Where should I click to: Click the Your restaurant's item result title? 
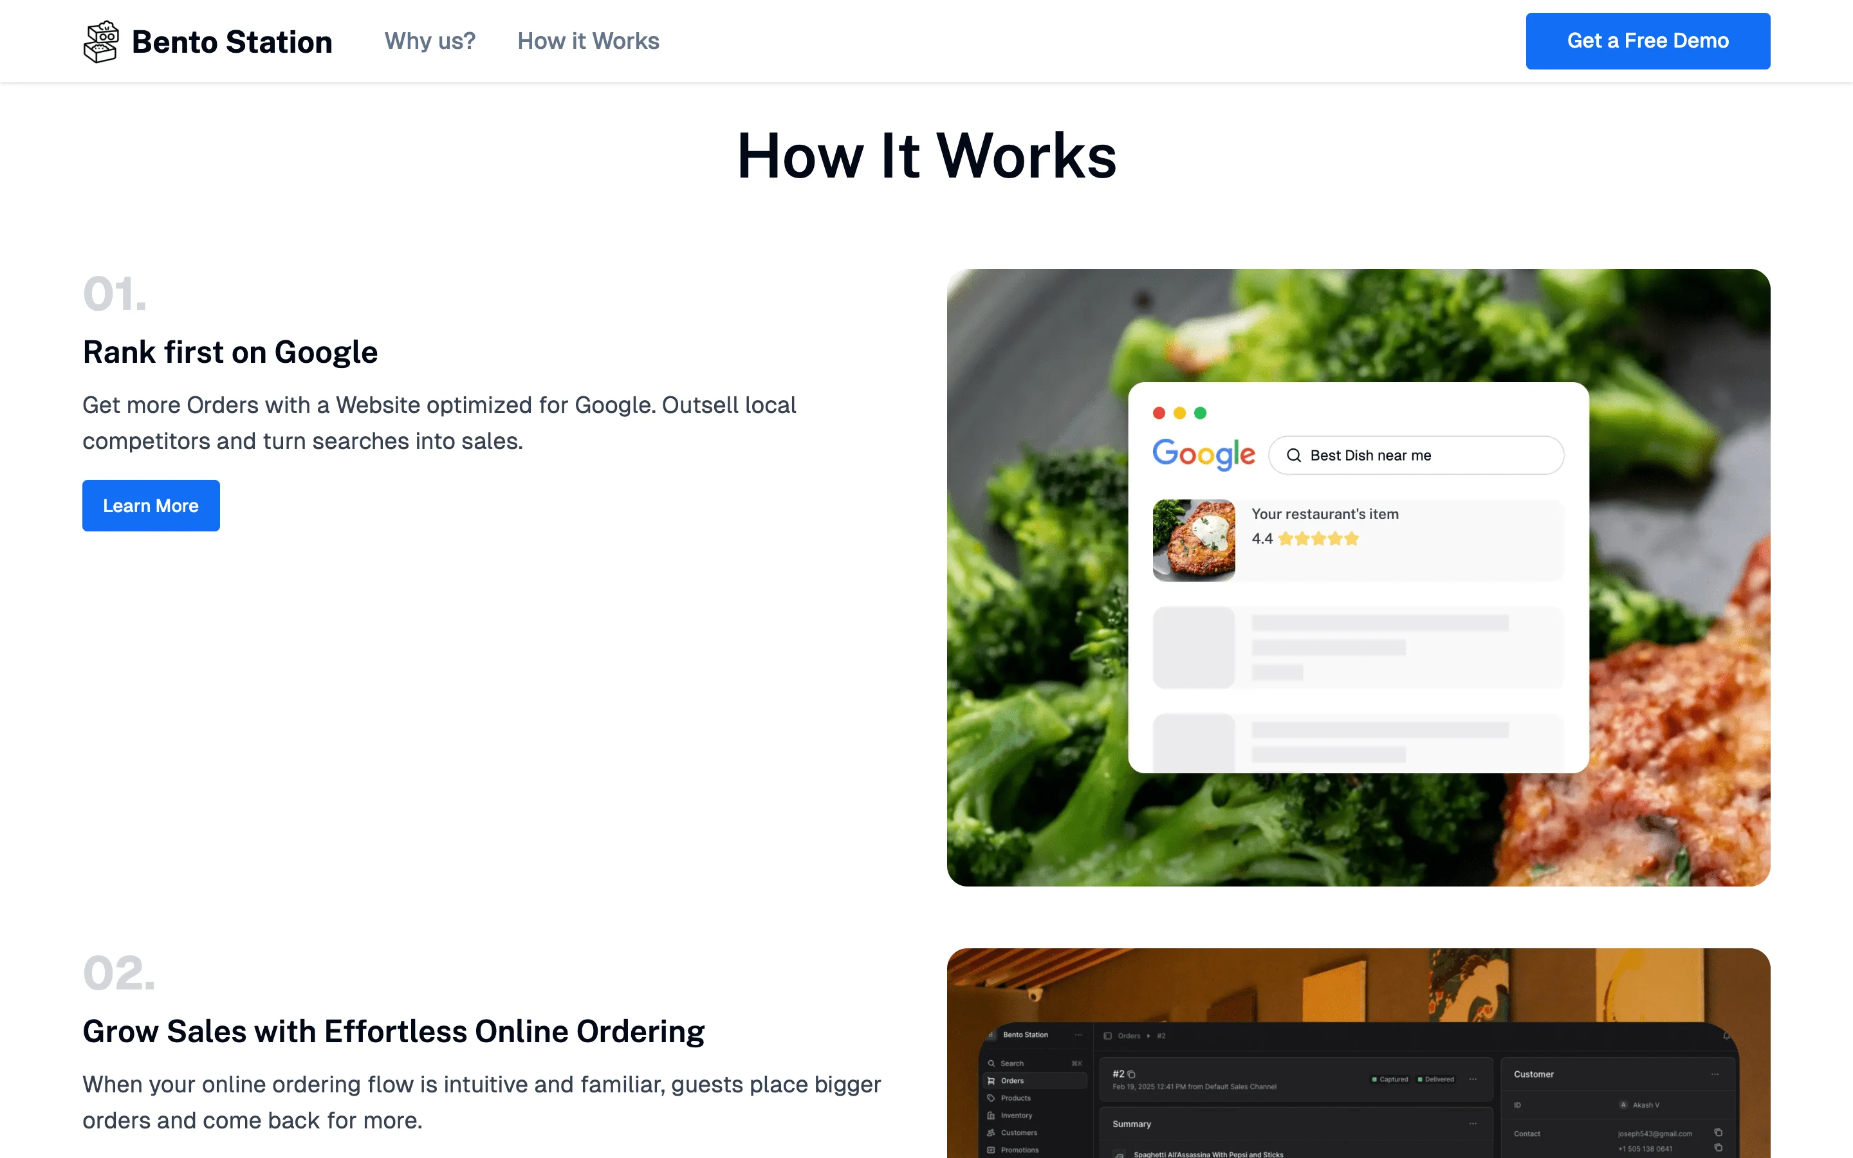pos(1325,514)
